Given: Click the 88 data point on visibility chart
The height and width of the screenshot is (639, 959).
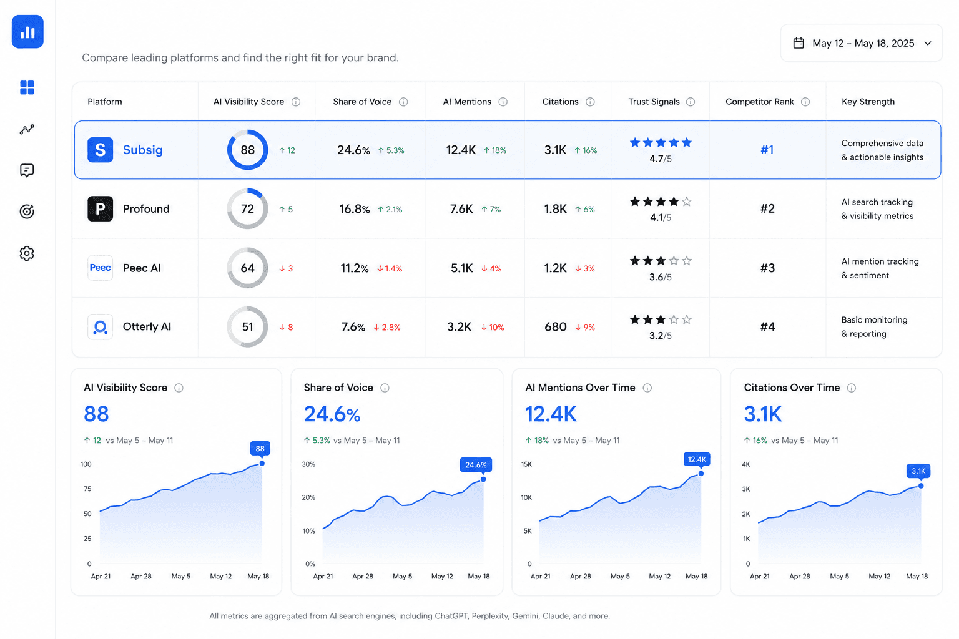Looking at the screenshot, I should pos(262,463).
